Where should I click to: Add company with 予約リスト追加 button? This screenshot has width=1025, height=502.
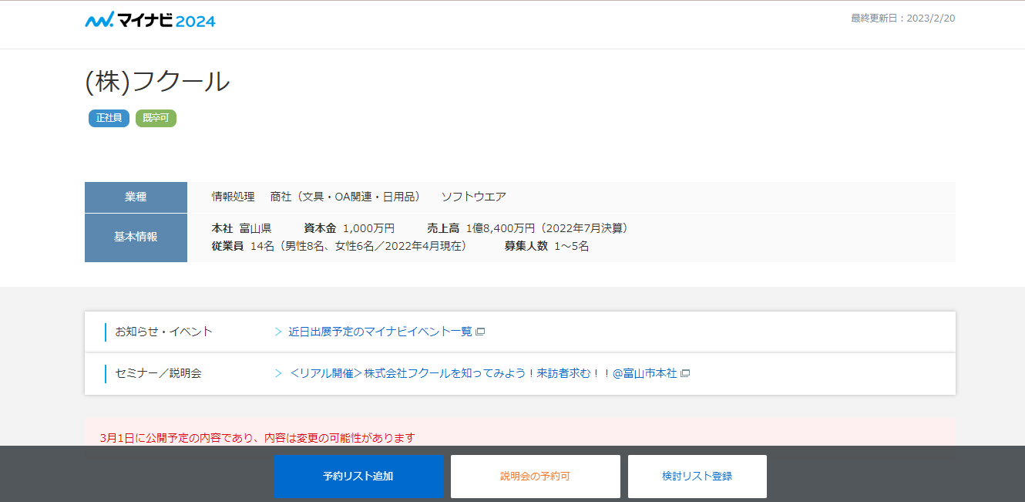(358, 477)
